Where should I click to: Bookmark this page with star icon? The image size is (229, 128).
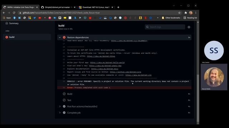pyautogui.click(x=179, y=13)
